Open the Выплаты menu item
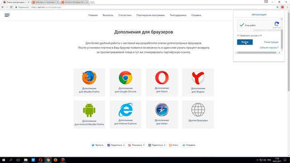 pos(108,15)
